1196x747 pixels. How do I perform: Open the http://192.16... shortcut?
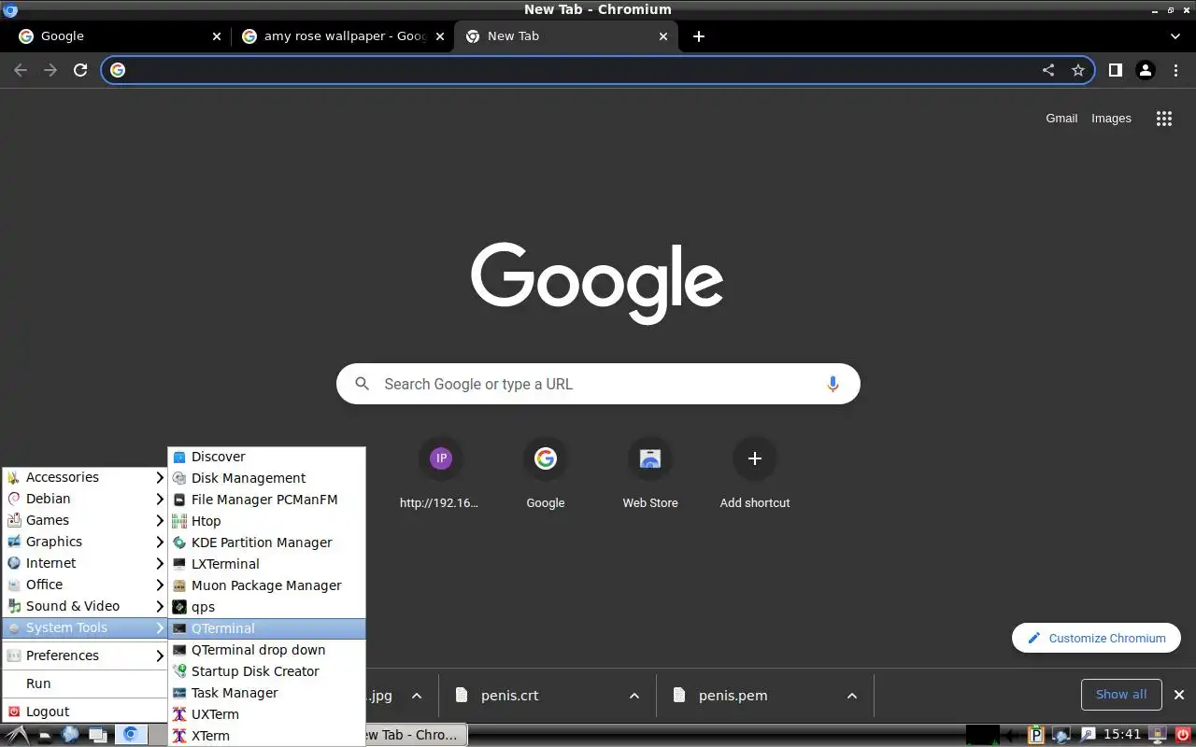(439, 474)
